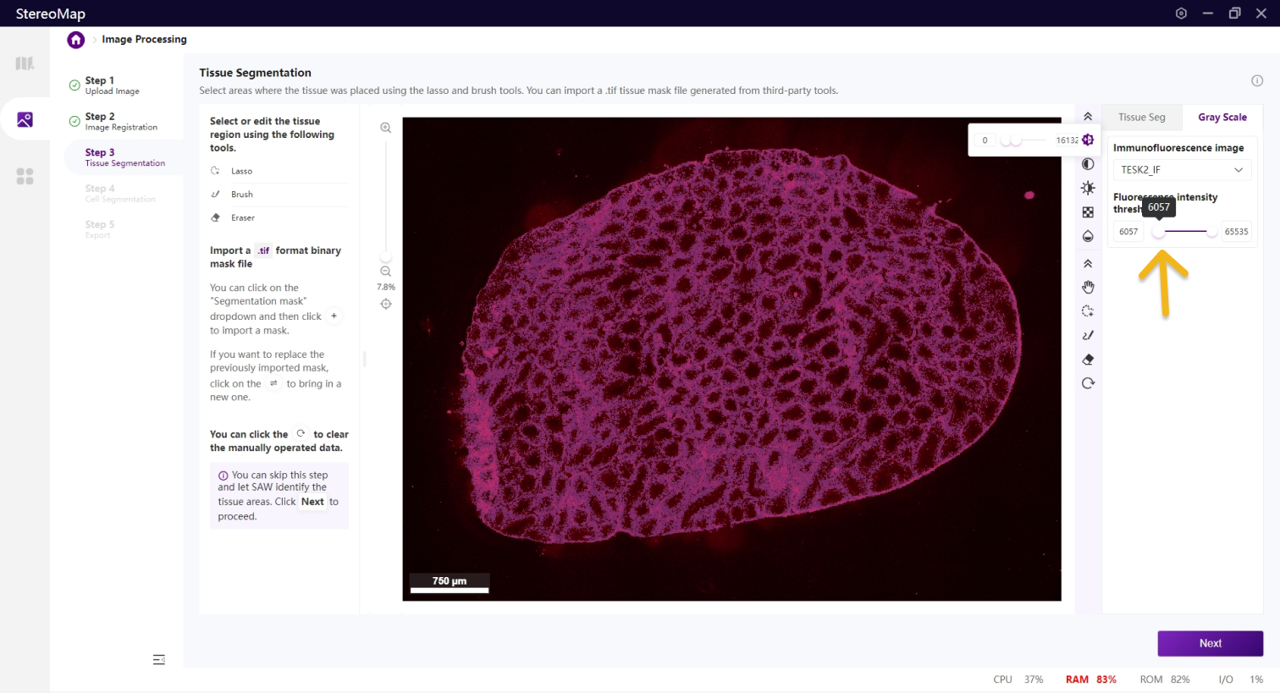
Task: Switch to the Tissue Seg tab
Action: point(1141,118)
